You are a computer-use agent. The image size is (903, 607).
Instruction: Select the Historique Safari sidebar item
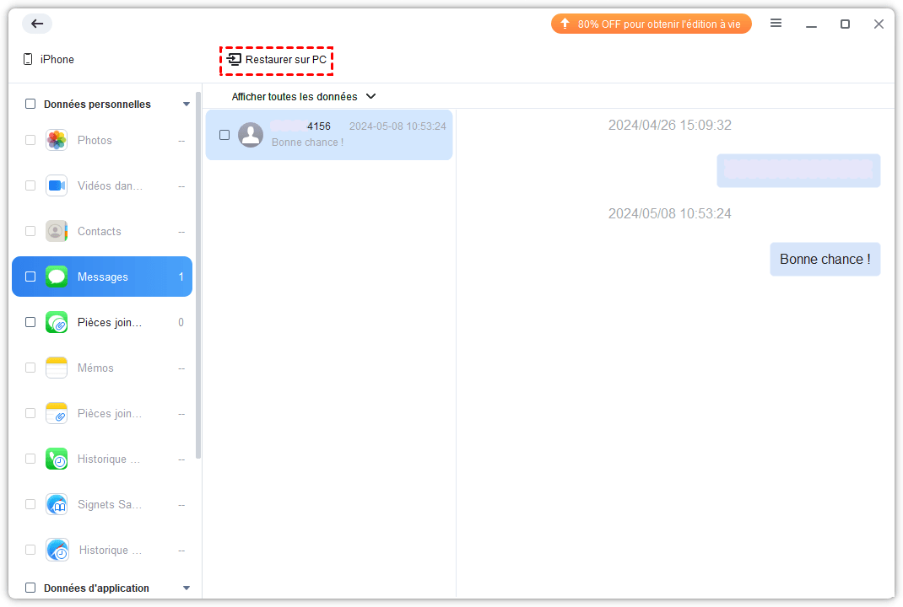[110, 550]
